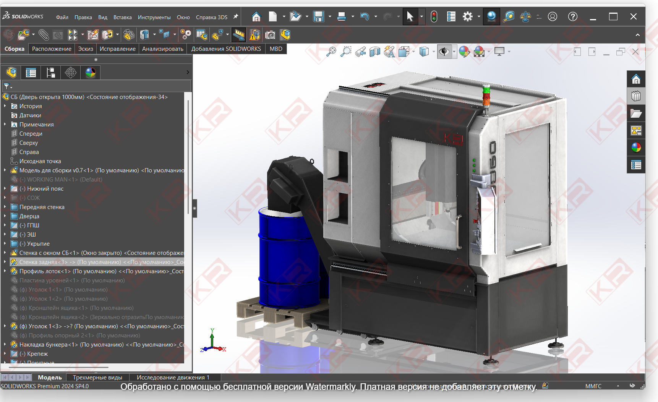Open Design Library in task pane
The width and height of the screenshot is (658, 402).
click(636, 96)
